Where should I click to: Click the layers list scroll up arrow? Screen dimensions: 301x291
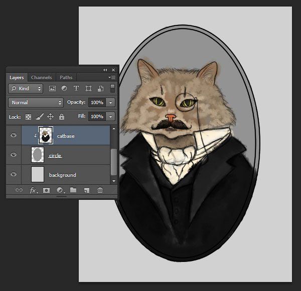click(114, 129)
